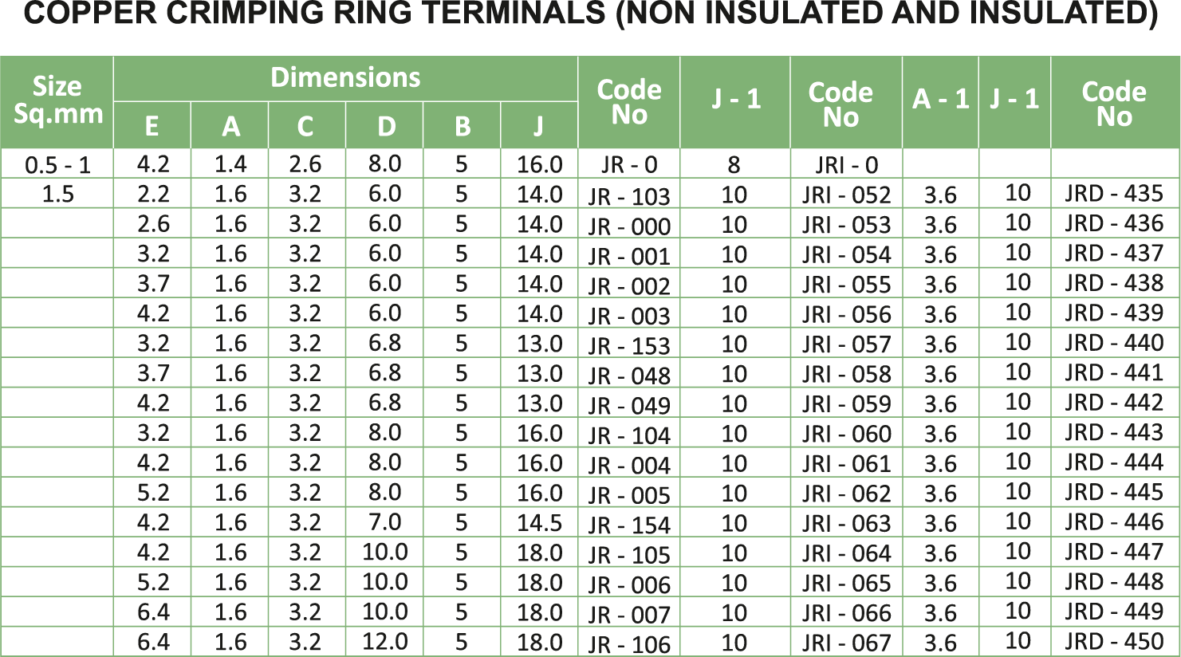
Task: Click code JRI - 063
Action: pos(846,524)
